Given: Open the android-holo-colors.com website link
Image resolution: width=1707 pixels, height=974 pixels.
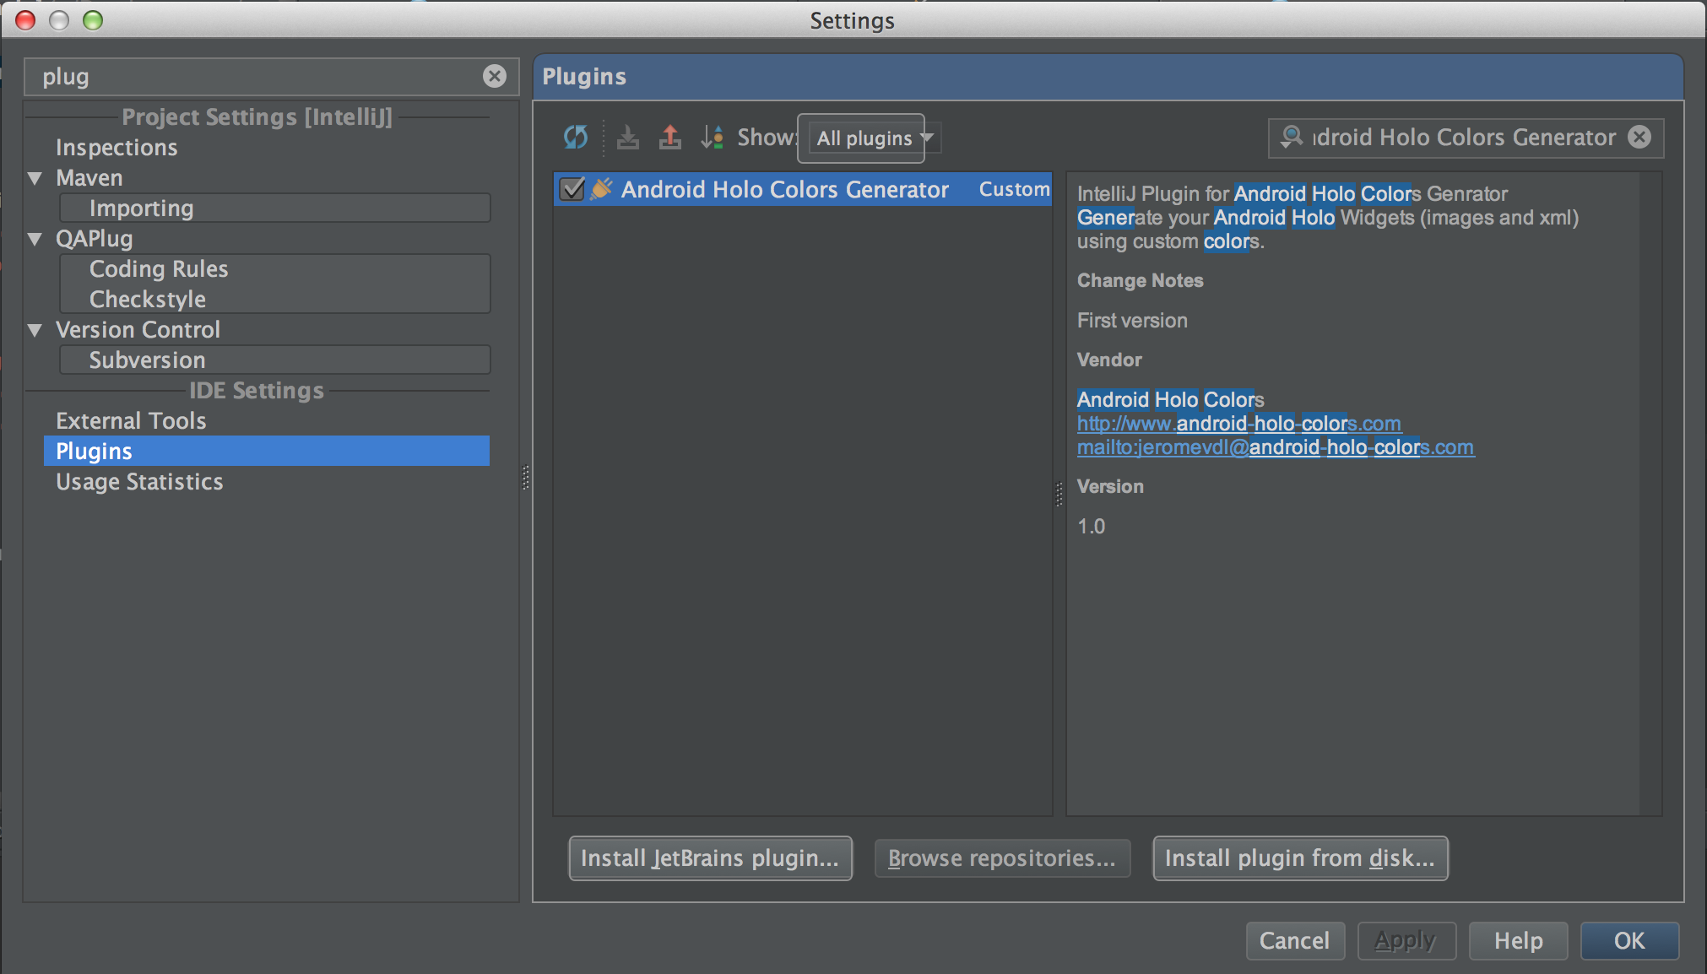Looking at the screenshot, I should 1238,424.
